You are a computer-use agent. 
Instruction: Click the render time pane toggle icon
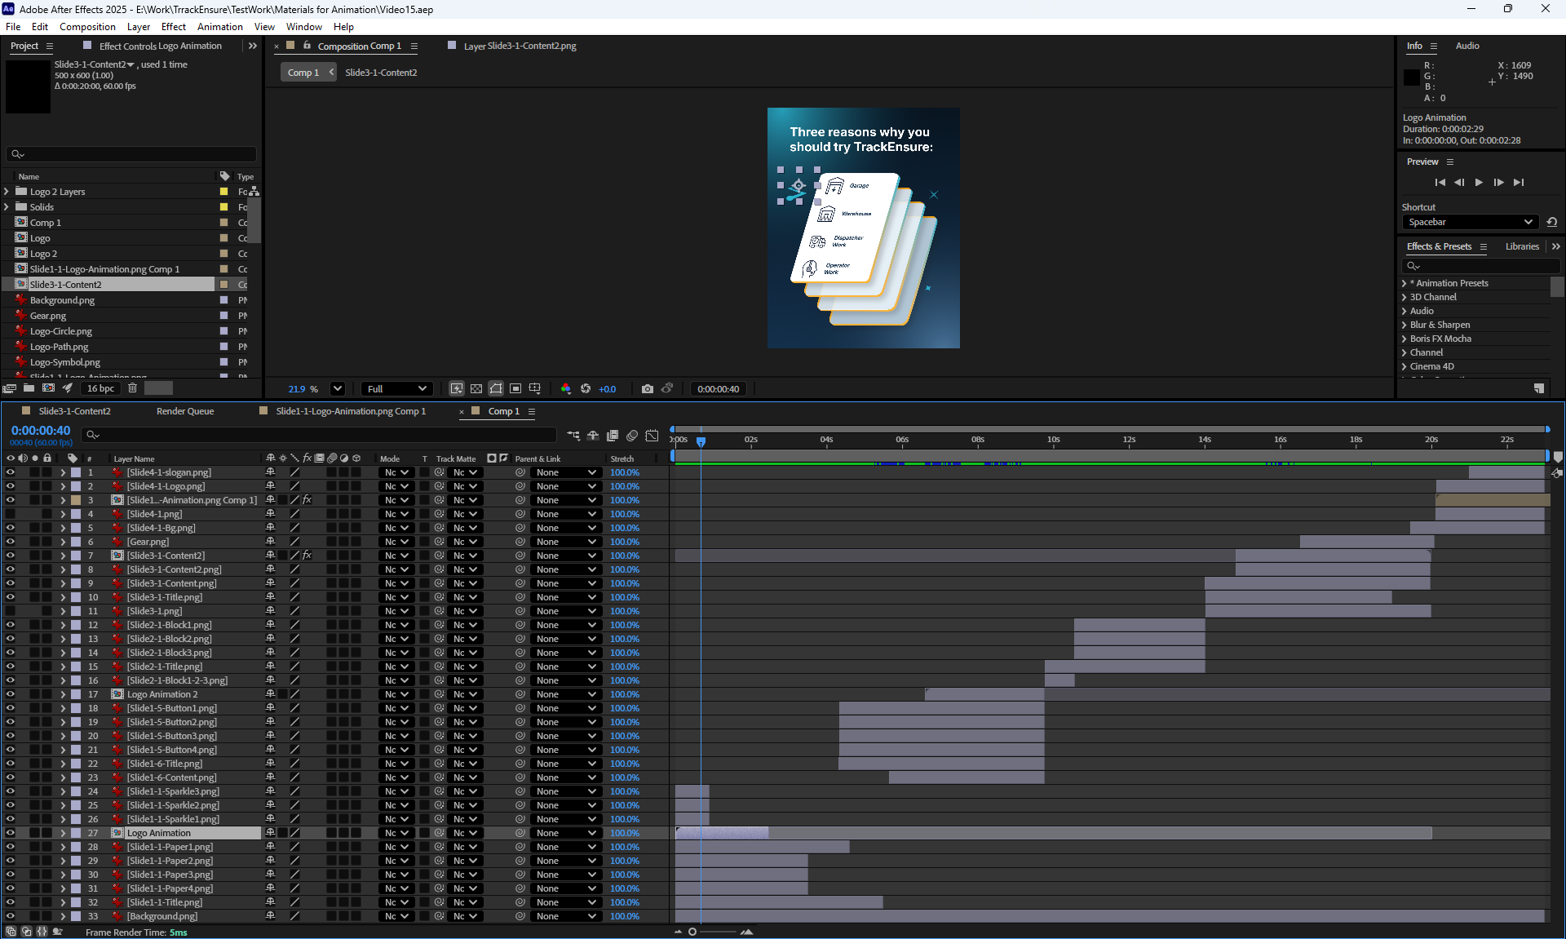57,932
